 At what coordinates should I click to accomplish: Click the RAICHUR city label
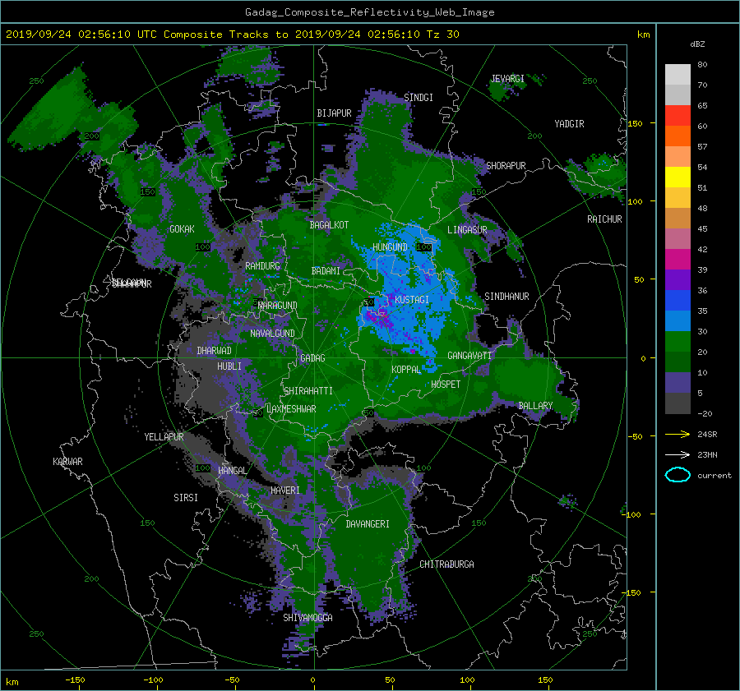coord(604,219)
